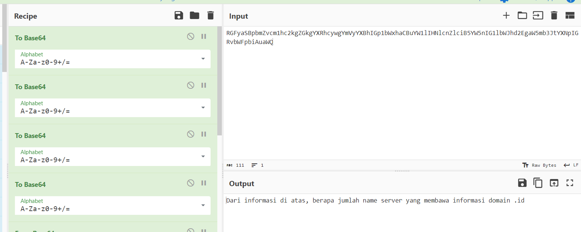The height and width of the screenshot is (232, 581).
Task: Reset the pane layout
Action: click(x=570, y=16)
